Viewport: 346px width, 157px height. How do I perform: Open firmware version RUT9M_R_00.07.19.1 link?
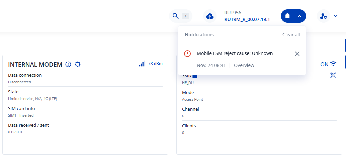[x=247, y=19]
